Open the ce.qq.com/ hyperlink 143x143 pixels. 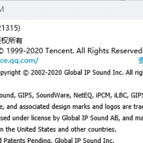tap(19, 61)
